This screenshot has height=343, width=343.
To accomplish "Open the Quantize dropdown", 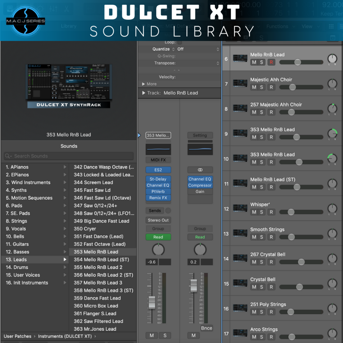I will tap(198, 49).
